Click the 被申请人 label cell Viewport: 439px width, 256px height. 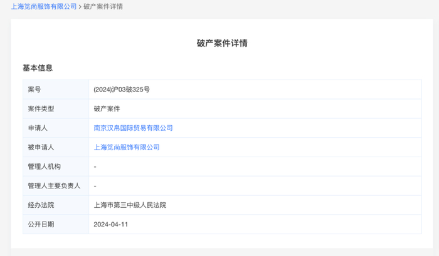pos(56,147)
